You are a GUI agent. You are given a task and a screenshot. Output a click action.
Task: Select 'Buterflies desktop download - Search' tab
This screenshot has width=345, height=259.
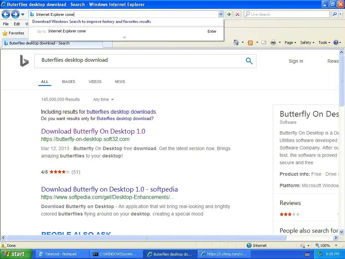click(52, 43)
